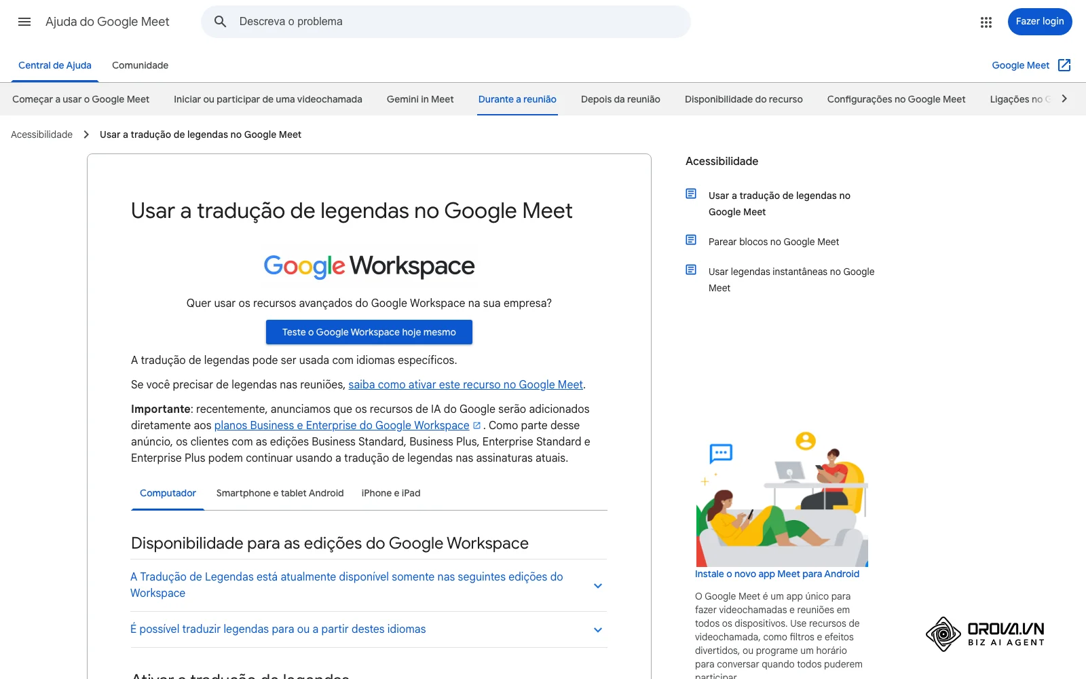Open 'saiba como ativar este recurso' link
Screen dimensions: 1086x679
466,384
